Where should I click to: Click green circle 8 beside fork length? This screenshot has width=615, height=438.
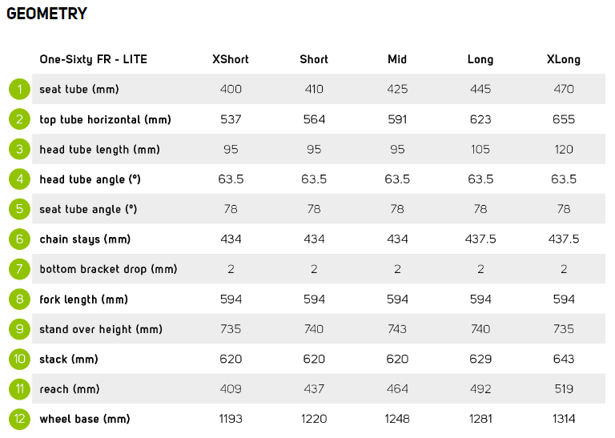pyautogui.click(x=19, y=299)
